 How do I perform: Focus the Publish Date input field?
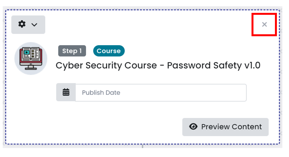[161, 92]
